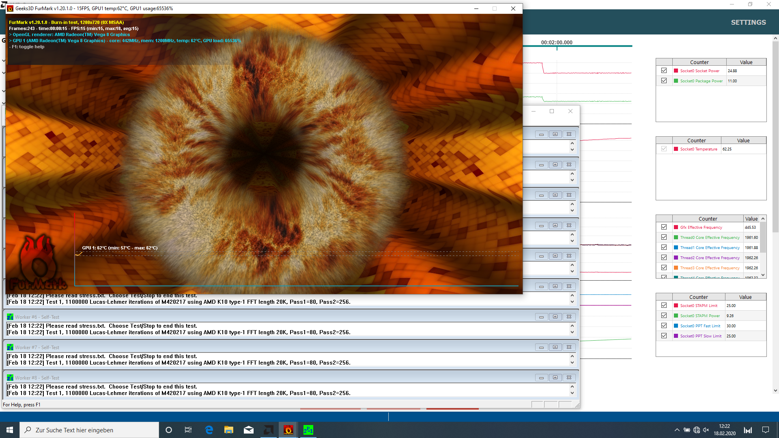Show hidden system tray icons chevron

(677, 430)
